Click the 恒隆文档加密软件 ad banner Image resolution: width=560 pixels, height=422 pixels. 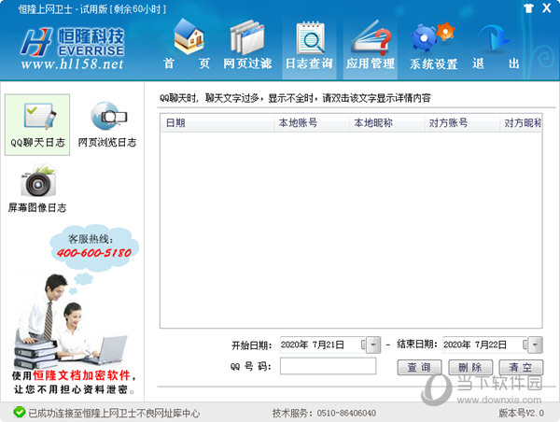pos(73,382)
